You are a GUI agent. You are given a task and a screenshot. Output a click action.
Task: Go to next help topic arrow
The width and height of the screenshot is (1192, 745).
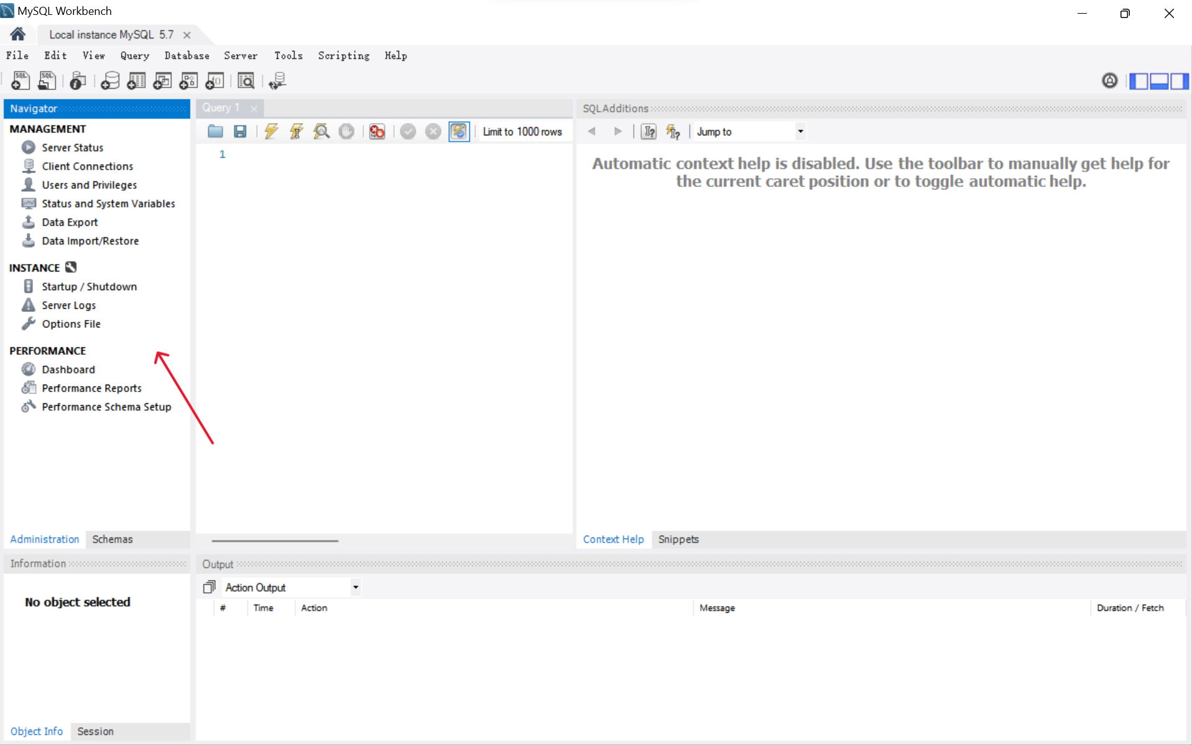pos(617,131)
